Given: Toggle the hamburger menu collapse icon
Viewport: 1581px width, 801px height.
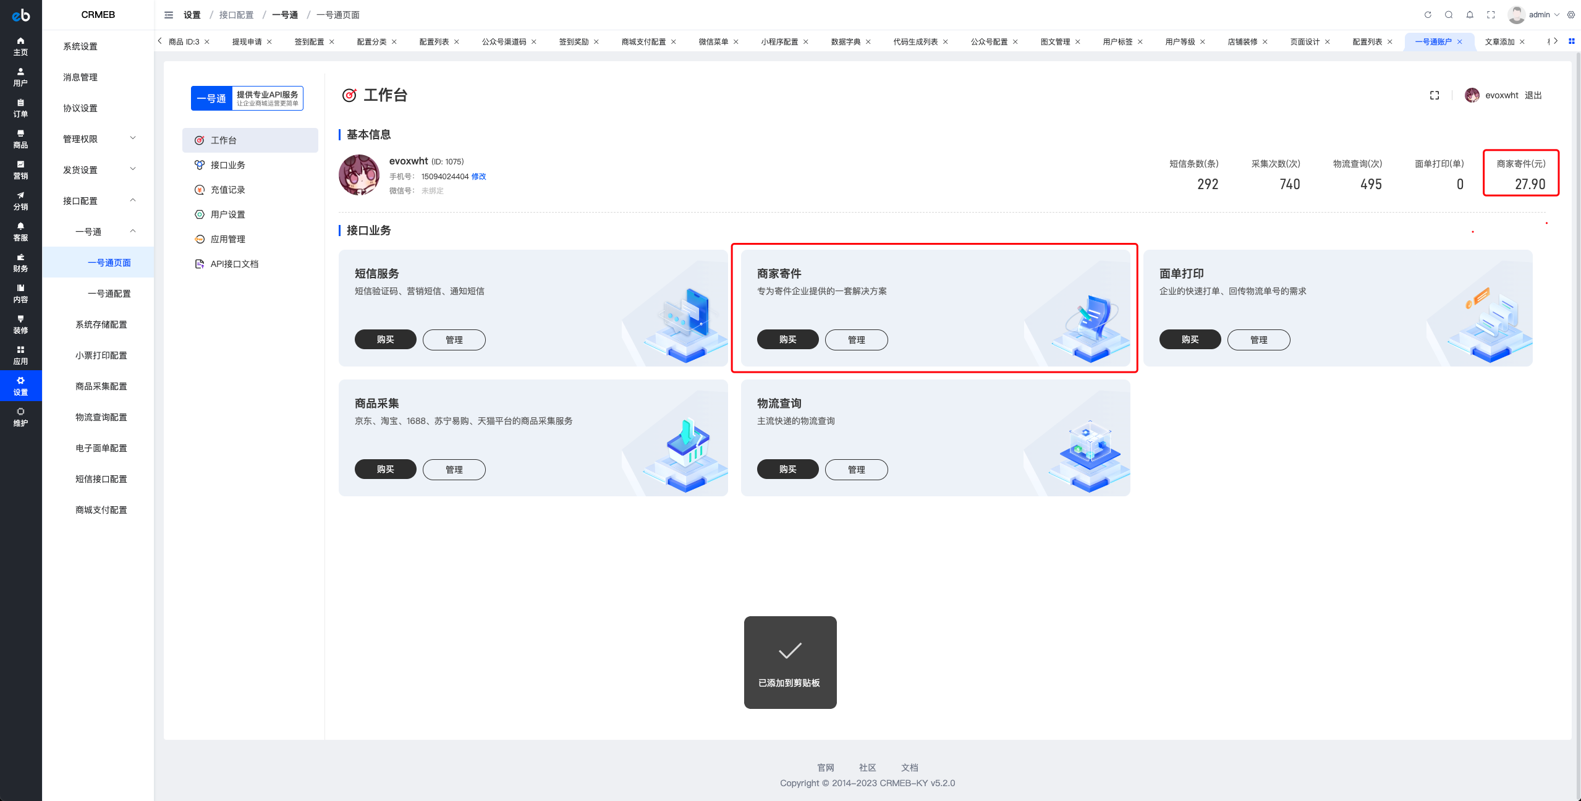Looking at the screenshot, I should pos(168,15).
